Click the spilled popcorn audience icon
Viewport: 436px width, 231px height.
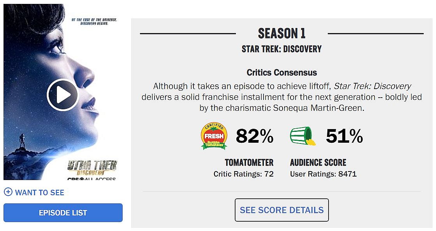click(302, 136)
